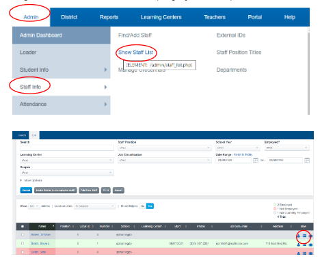The height and width of the screenshot is (265, 335).
Task: Open the list icon in the first gray row
Action: [x=304, y=236]
